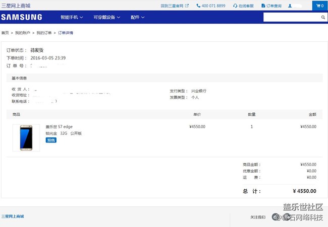Open 我的订单 breadcrumb link
Screen dimensions: 328x227
coord(43,33)
